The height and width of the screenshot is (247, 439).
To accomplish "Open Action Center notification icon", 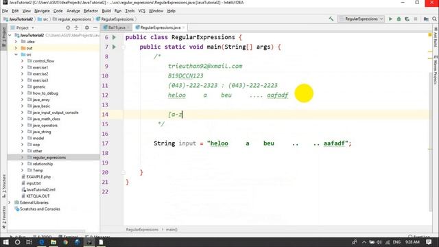I will click(x=429, y=242).
